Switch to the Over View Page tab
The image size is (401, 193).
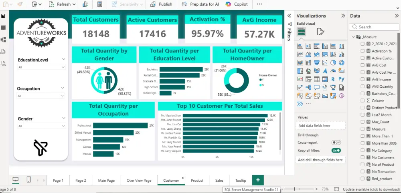(x=139, y=180)
